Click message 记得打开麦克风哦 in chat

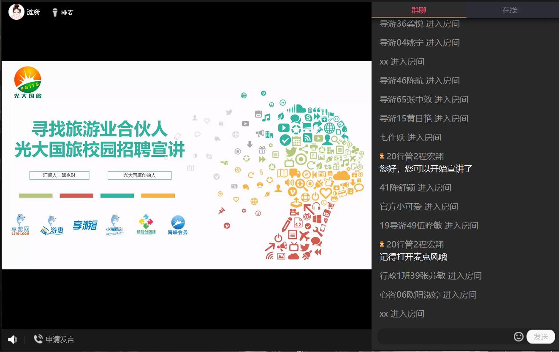tap(413, 257)
